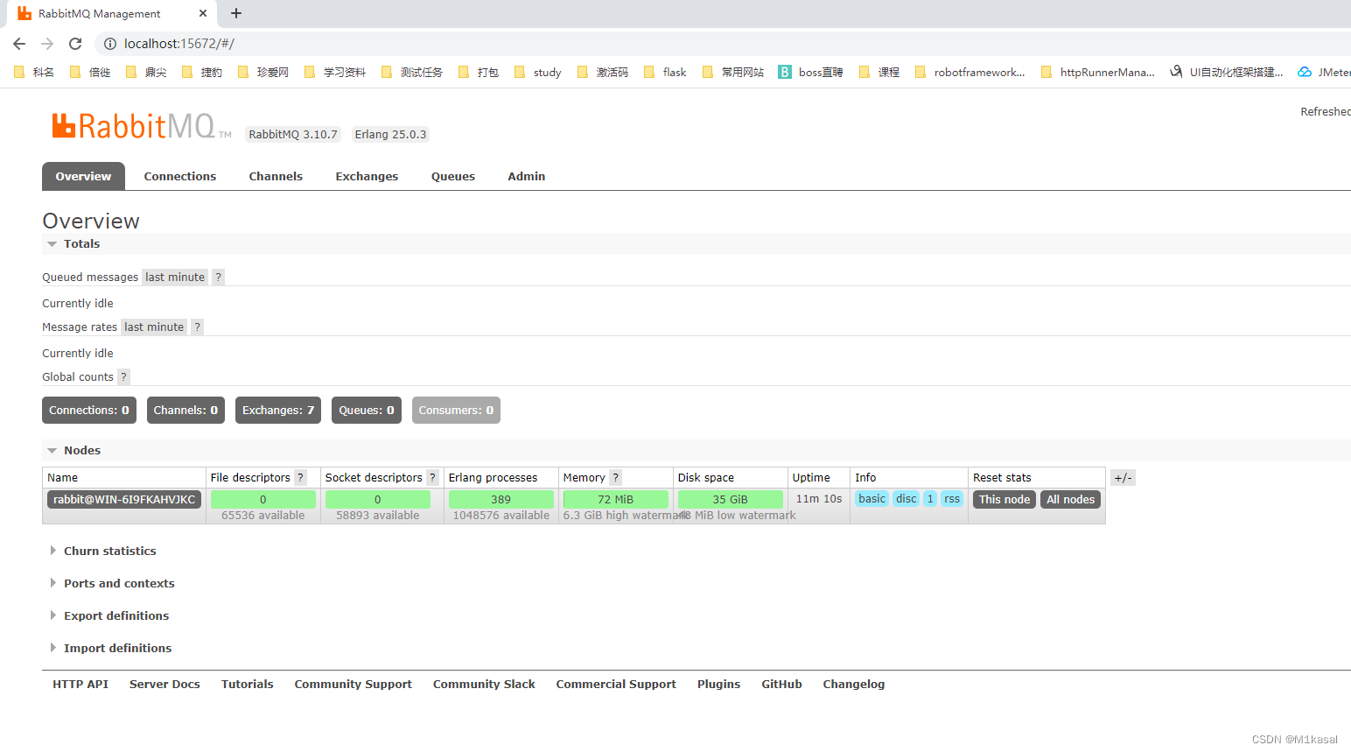This screenshot has width=1351, height=752.
Task: Open the 倍佳 bookmark folder
Action: click(x=90, y=72)
